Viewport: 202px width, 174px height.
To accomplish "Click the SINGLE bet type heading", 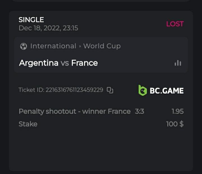I will point(31,20).
